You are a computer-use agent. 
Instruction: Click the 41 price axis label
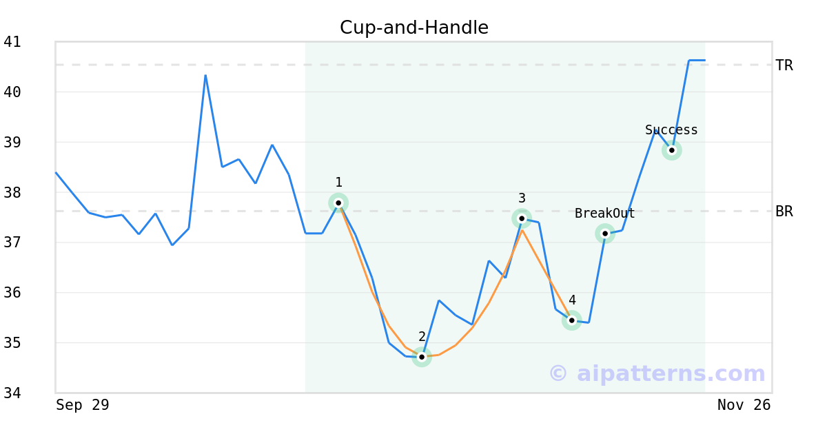click(12, 42)
